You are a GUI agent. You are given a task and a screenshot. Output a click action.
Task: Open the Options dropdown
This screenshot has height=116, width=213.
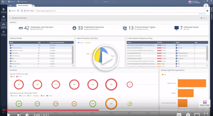tap(204, 18)
